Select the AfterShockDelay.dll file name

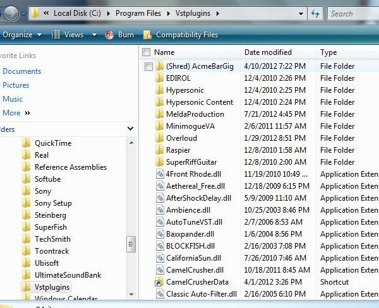click(199, 198)
